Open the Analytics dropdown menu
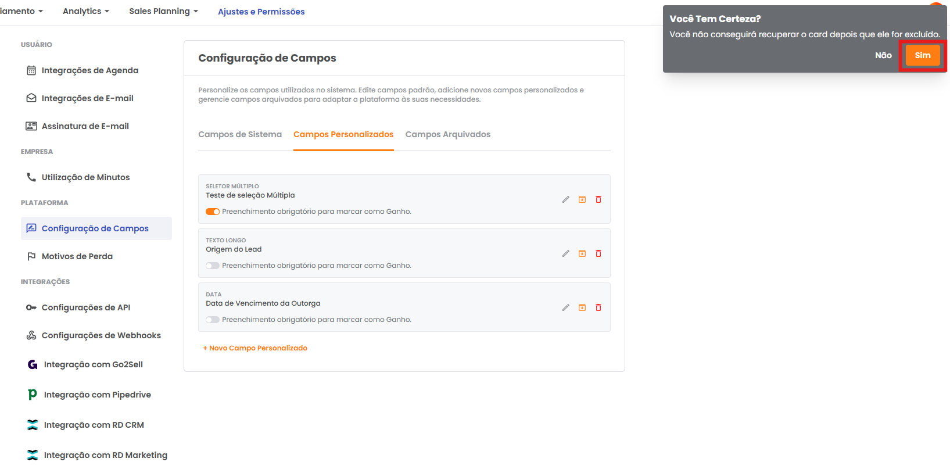The image size is (950, 469). 85,11
